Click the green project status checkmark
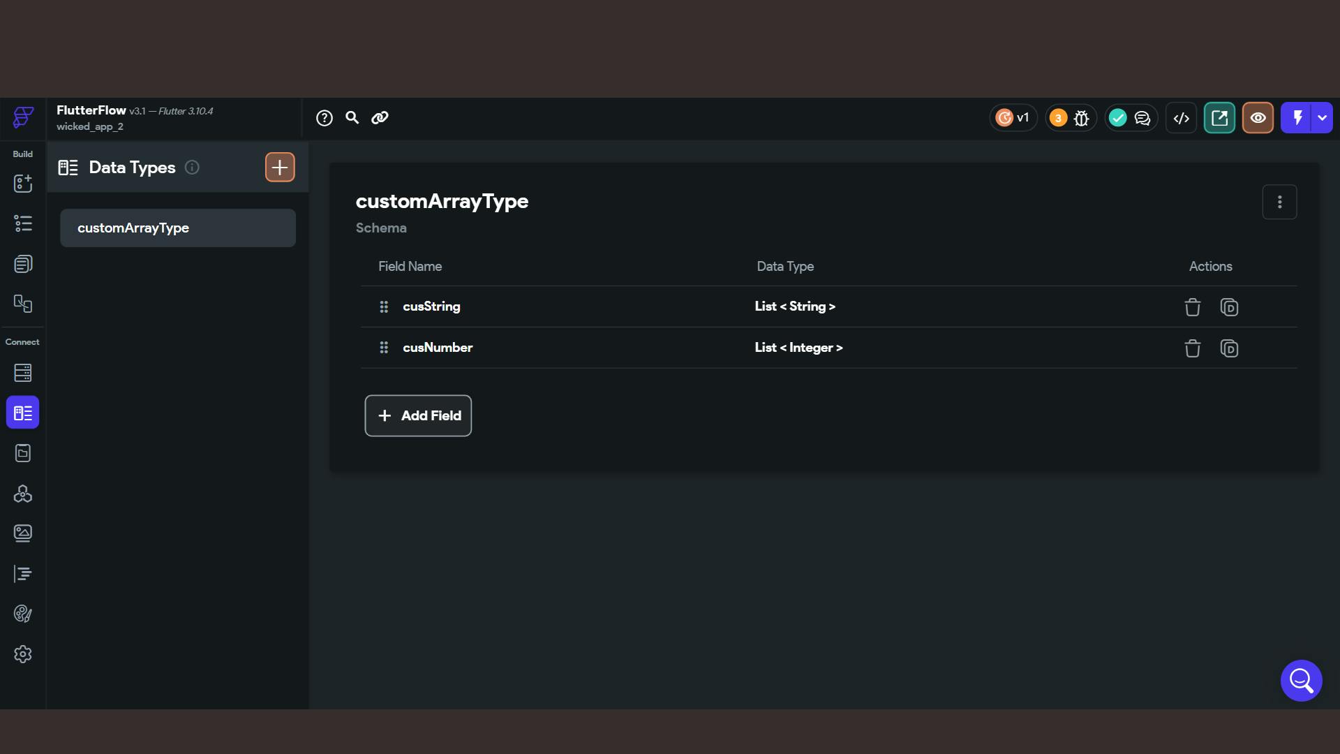 coord(1118,118)
